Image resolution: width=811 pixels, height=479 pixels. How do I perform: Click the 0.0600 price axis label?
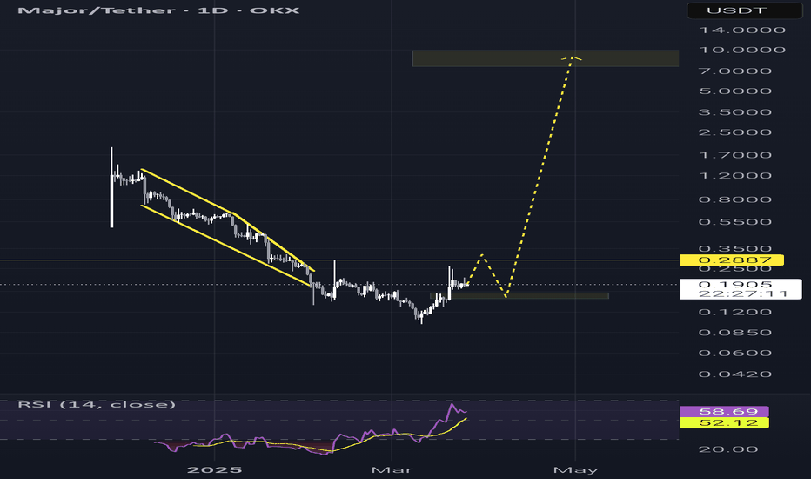tap(735, 354)
